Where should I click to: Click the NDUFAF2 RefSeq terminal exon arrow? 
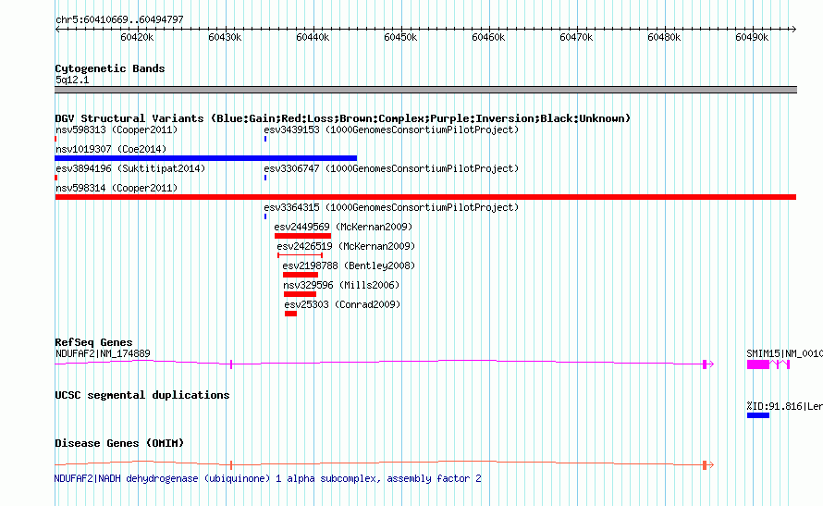(708, 364)
